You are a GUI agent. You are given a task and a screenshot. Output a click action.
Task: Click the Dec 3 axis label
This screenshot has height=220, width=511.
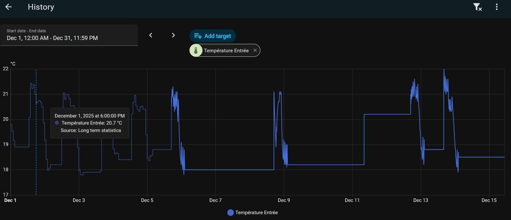point(79,200)
